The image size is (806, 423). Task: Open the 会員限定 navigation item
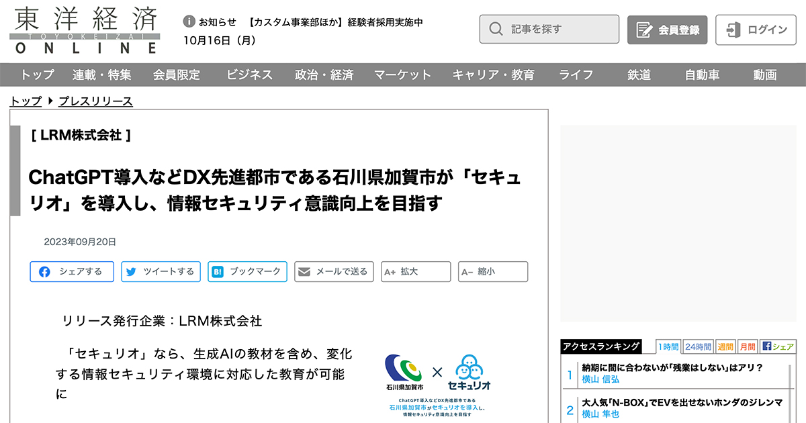coord(177,75)
